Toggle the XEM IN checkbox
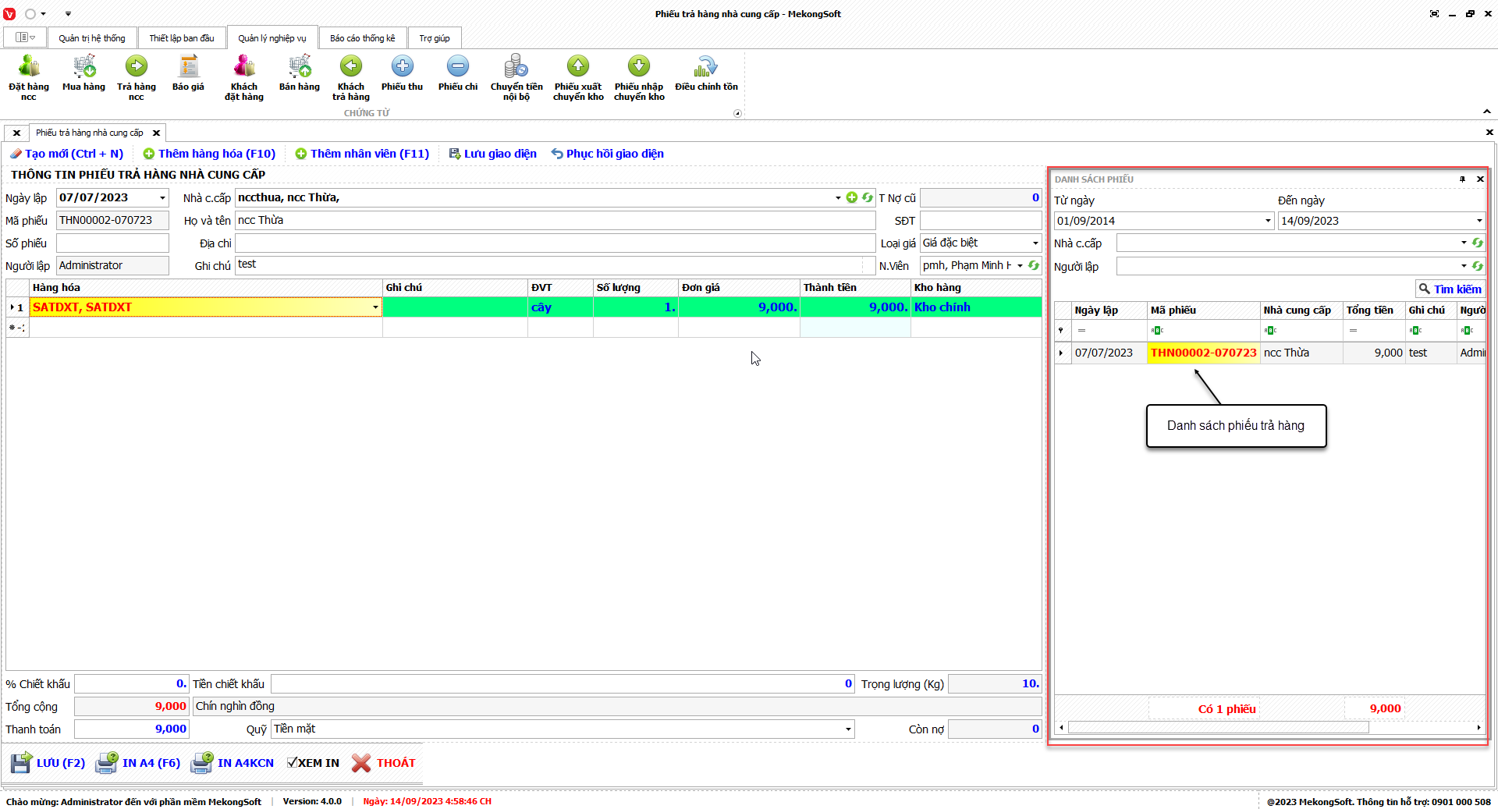Image resolution: width=1498 pixels, height=809 pixels. coord(293,763)
